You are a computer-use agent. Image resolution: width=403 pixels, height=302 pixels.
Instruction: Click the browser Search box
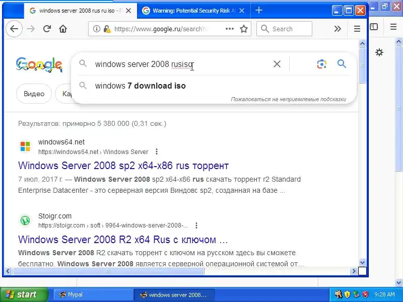click(x=284, y=29)
